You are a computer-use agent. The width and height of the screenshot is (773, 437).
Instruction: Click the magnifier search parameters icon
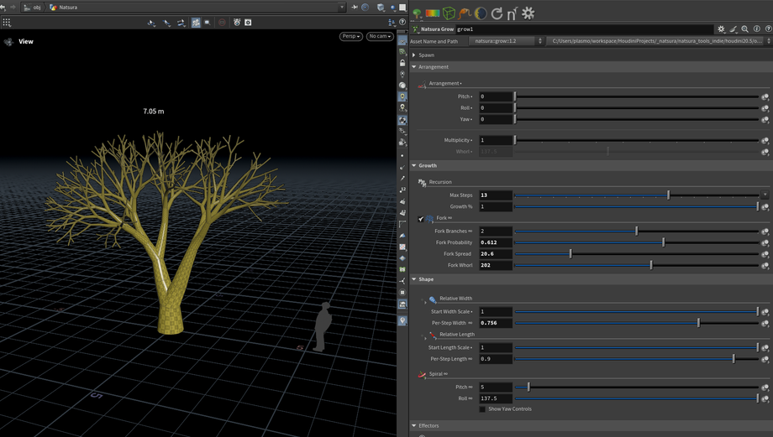[744, 29]
